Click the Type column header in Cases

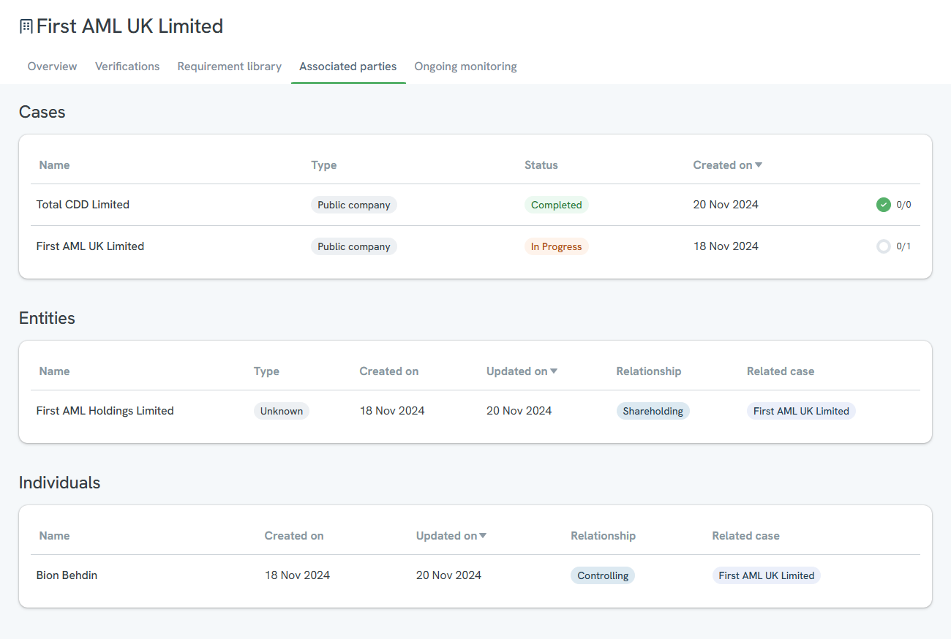(324, 165)
